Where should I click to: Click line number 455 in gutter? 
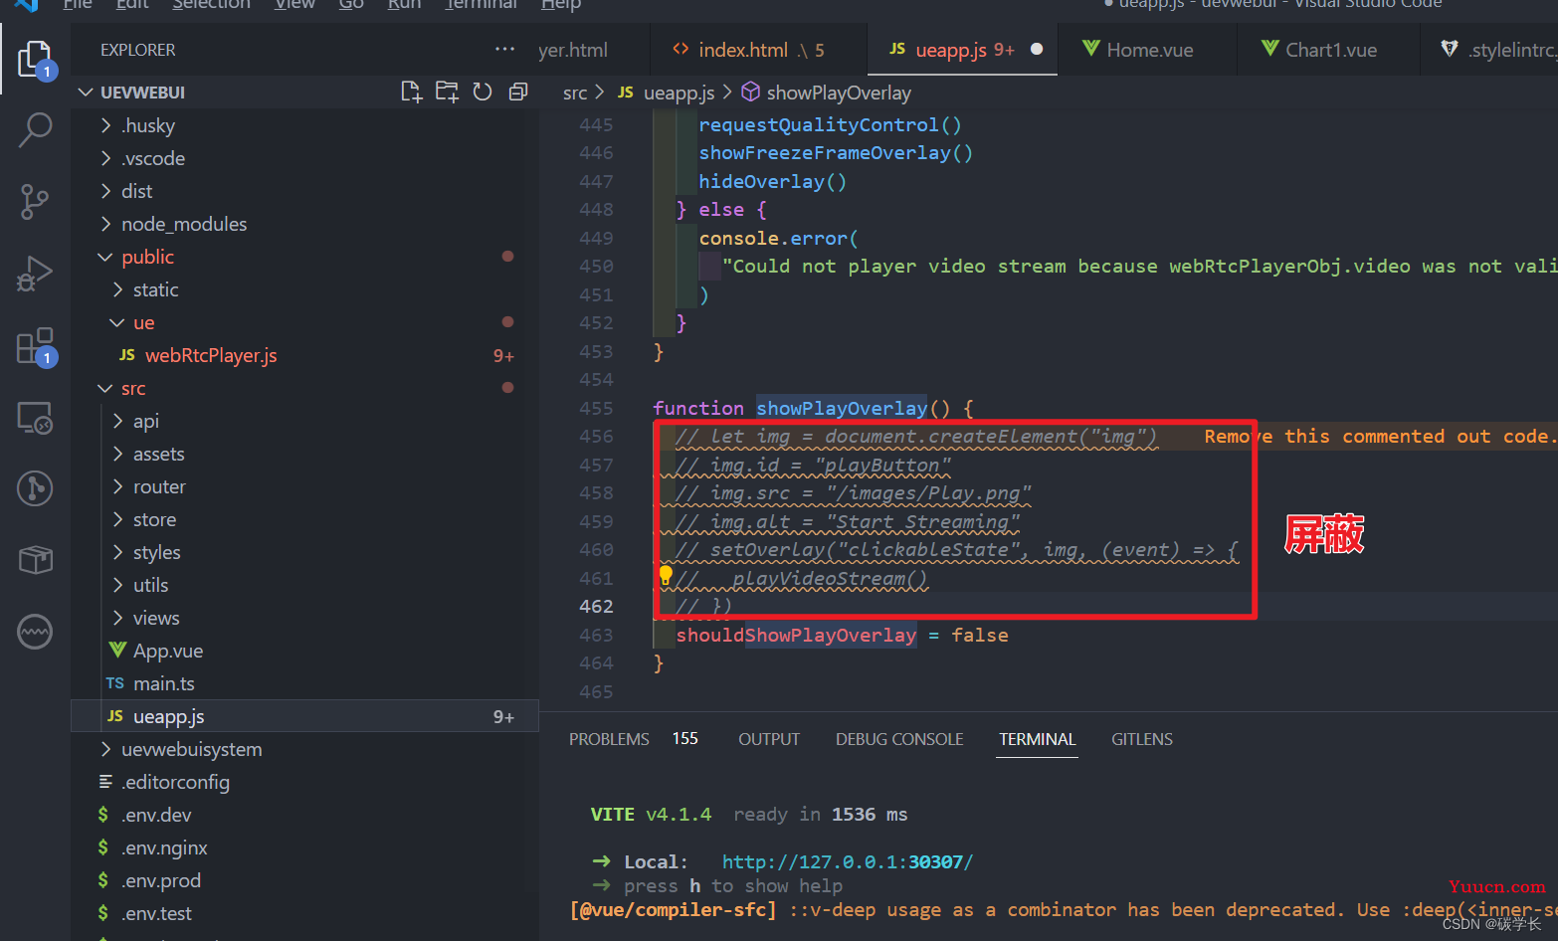click(596, 408)
